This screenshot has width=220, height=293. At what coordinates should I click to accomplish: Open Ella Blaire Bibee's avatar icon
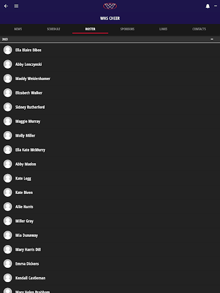click(8, 50)
